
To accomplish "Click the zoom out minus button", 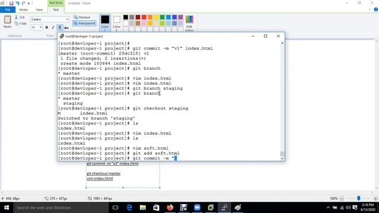I will pos(342,199).
